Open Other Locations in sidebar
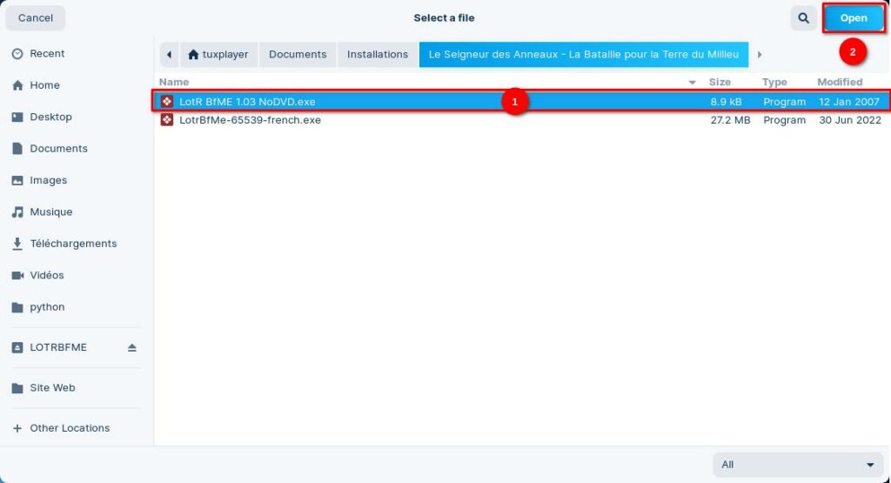This screenshot has width=891, height=483. pyautogui.click(x=70, y=428)
